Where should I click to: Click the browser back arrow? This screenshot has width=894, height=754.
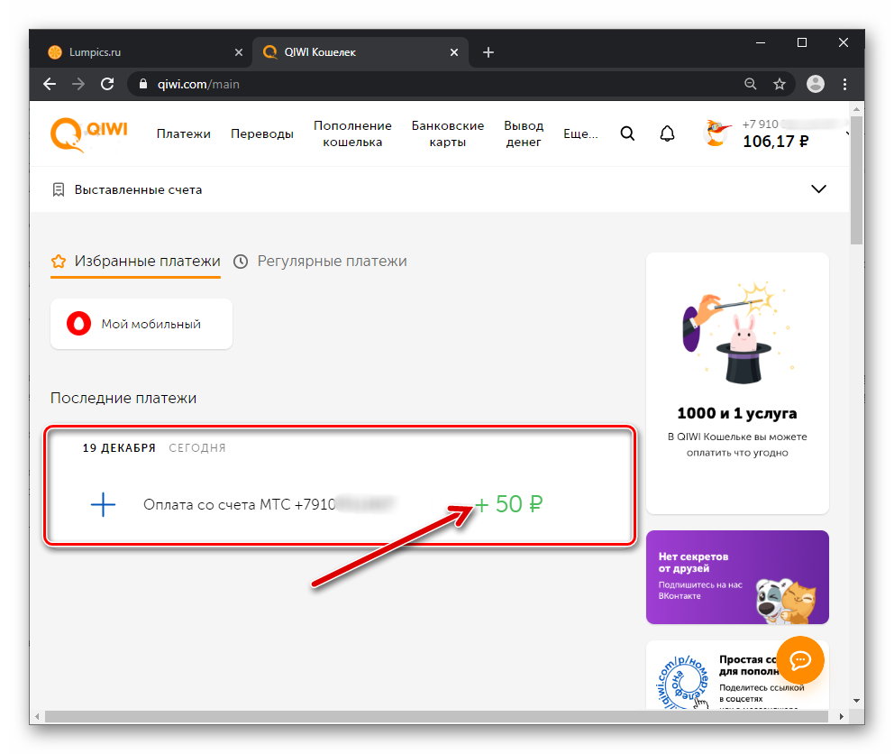tap(50, 85)
